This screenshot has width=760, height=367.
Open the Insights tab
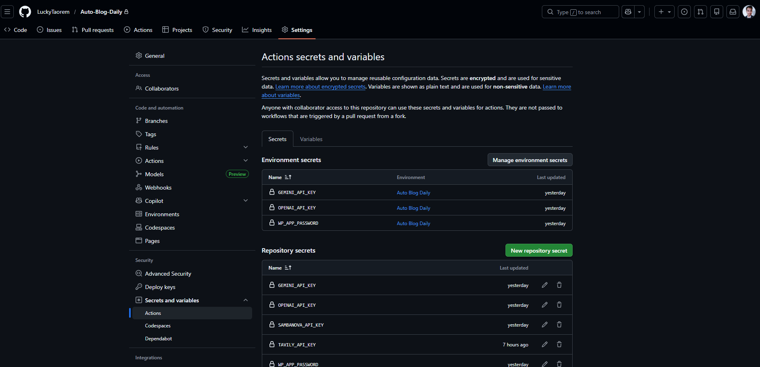[257, 30]
